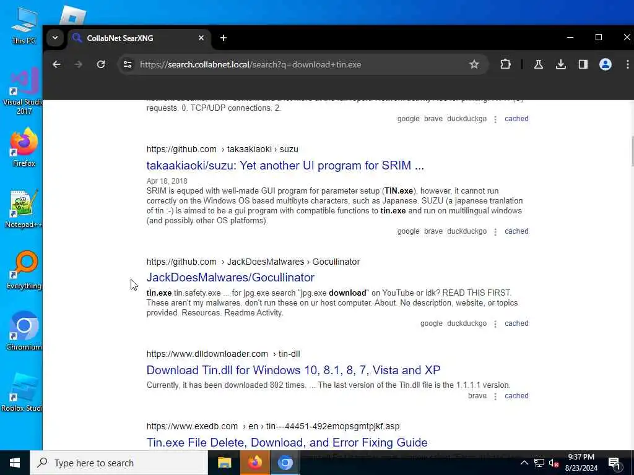The image size is (634, 475).
Task: Expand options menu for Tin.dll result
Action: tap(495, 396)
